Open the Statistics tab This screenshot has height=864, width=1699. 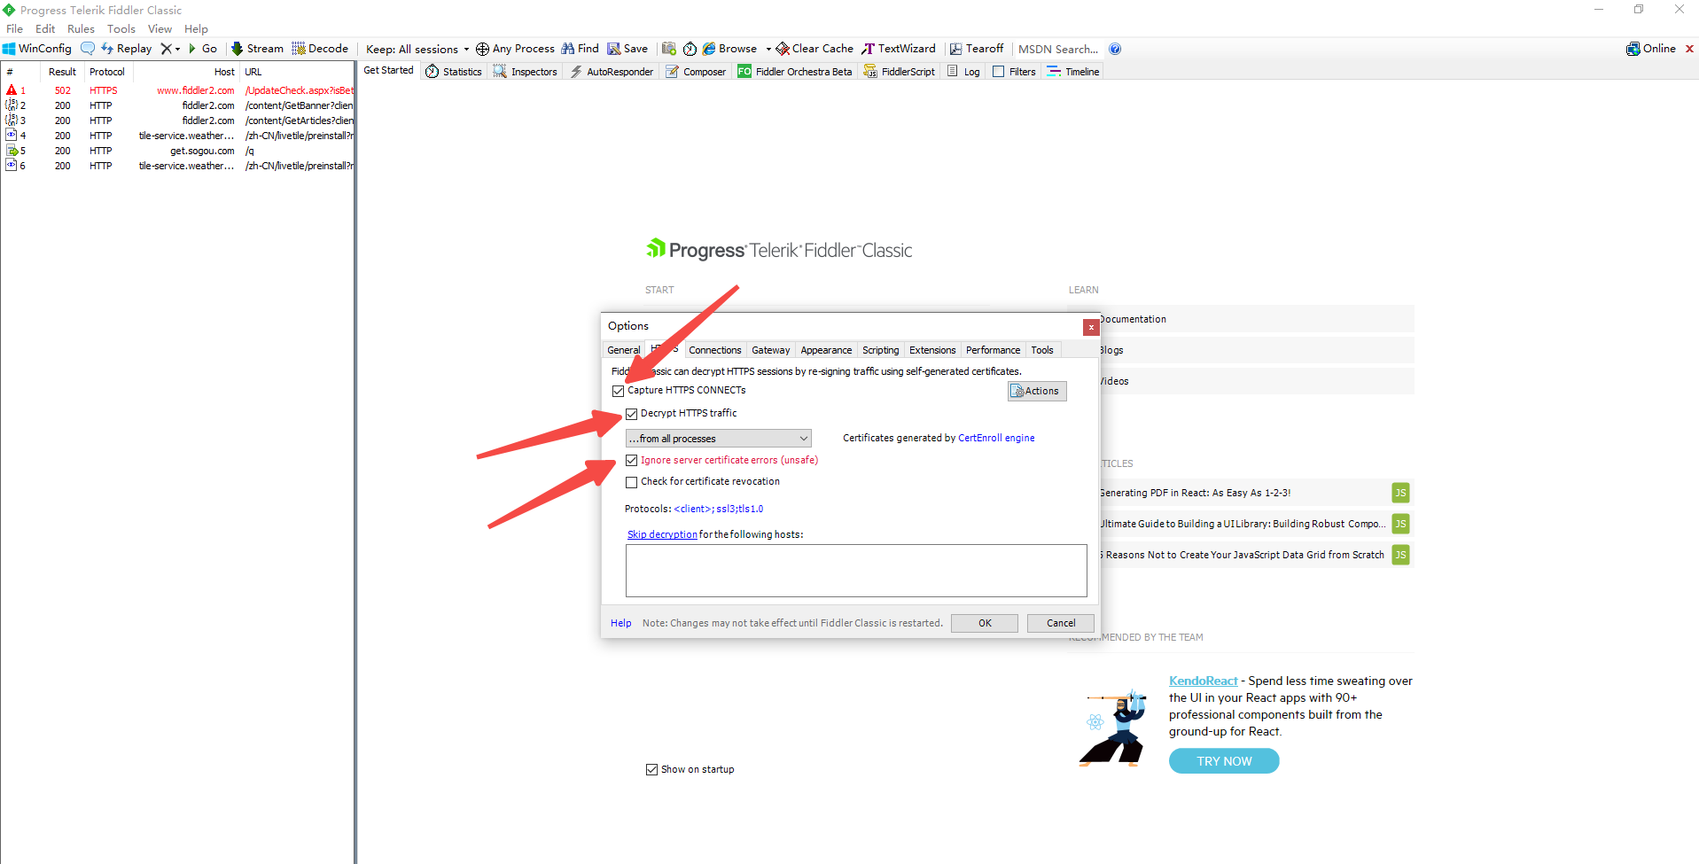tap(454, 72)
